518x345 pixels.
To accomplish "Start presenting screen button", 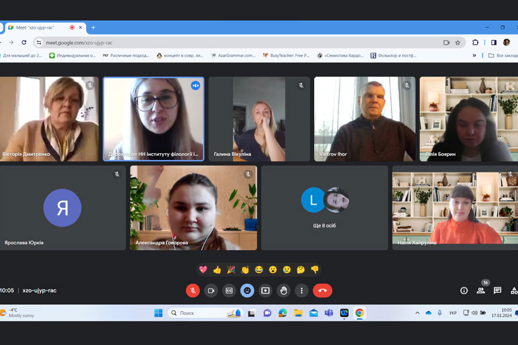I will [x=265, y=290].
